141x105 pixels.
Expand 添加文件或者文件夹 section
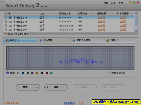point(18,34)
